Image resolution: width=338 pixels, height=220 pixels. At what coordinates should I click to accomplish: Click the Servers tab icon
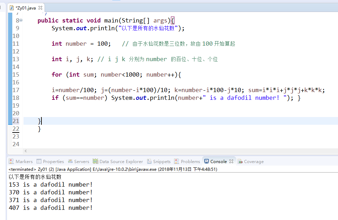(x=70, y=161)
